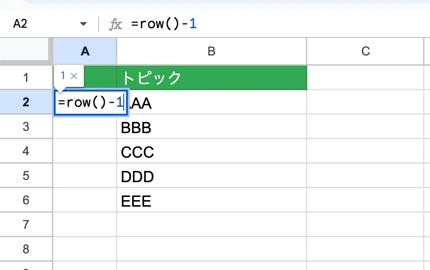Select row 5 header
430x270 pixels.
(26, 176)
